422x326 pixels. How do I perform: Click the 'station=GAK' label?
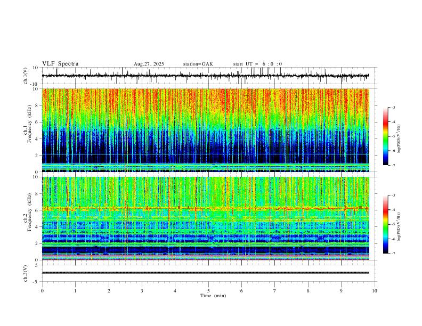(198, 64)
